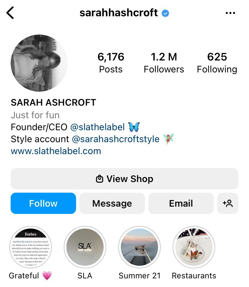Click the suggested users add-person icon
This screenshot has width=249, height=287.
click(228, 203)
